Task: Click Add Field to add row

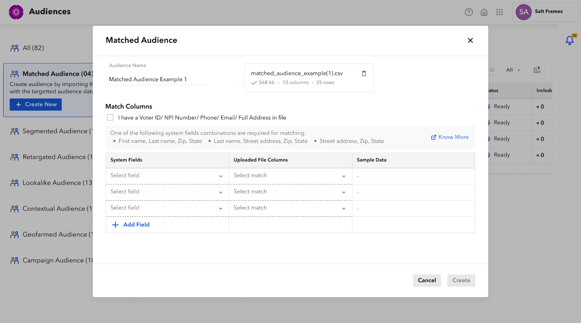Action: pos(131,225)
